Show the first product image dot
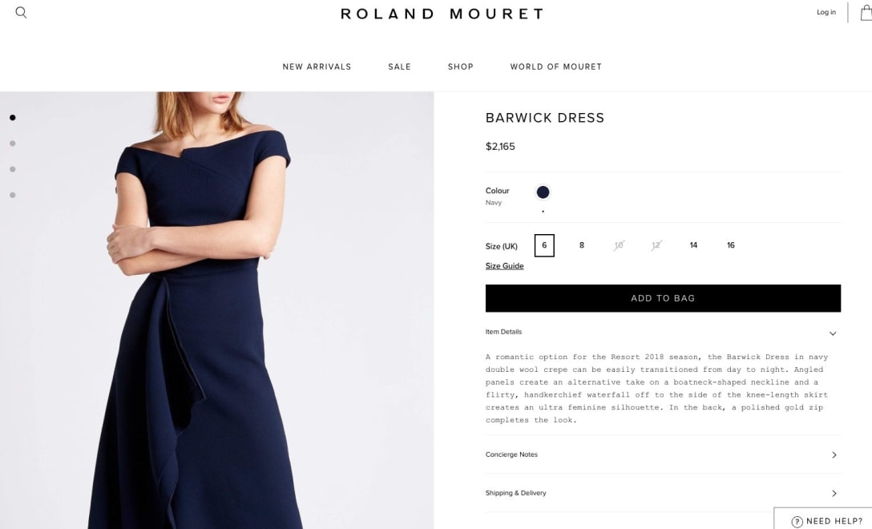The image size is (872, 529). pos(13,117)
